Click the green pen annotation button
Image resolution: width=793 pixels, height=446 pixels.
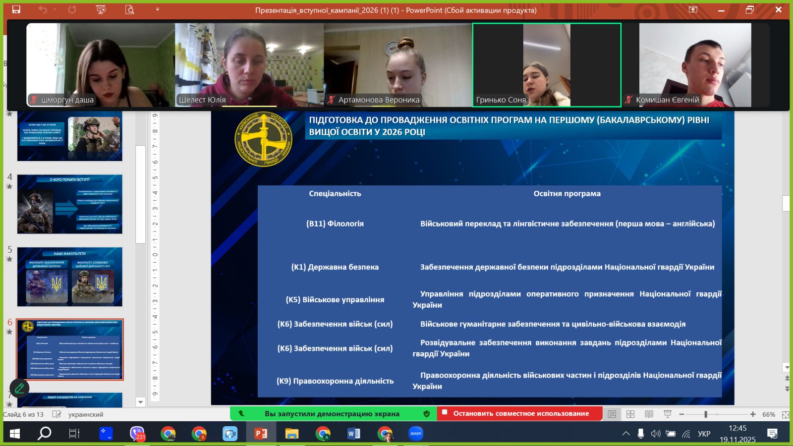tap(19, 388)
